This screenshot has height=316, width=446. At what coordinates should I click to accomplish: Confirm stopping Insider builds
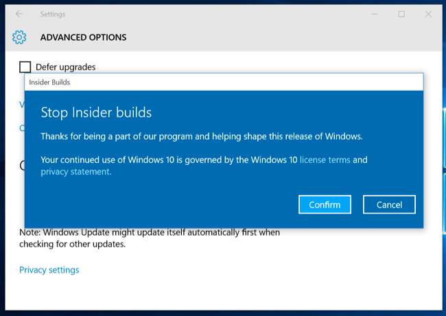pos(325,205)
